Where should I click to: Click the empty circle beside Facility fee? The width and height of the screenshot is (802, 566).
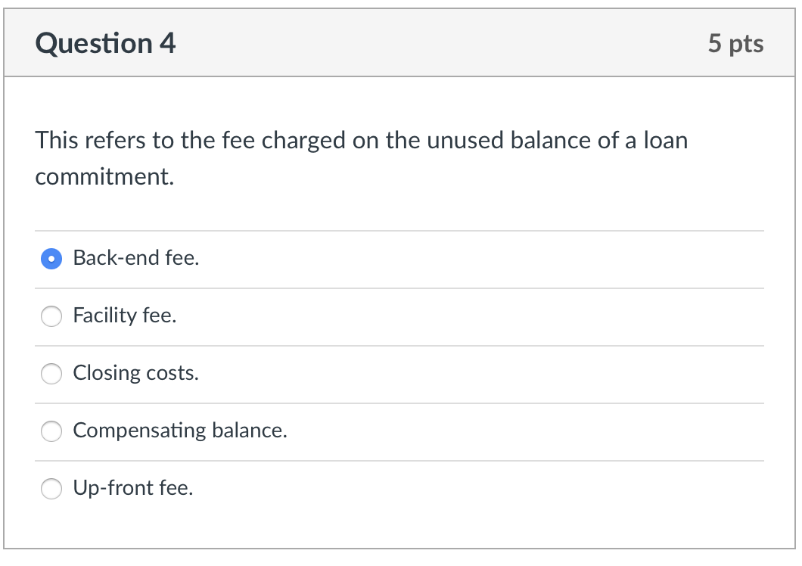[x=51, y=316]
